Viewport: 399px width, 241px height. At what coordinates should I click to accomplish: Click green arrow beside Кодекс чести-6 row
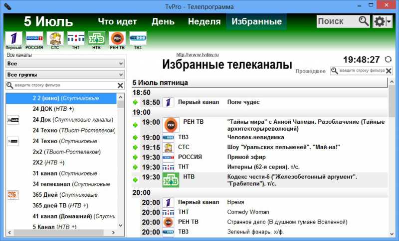pyautogui.click(x=135, y=180)
